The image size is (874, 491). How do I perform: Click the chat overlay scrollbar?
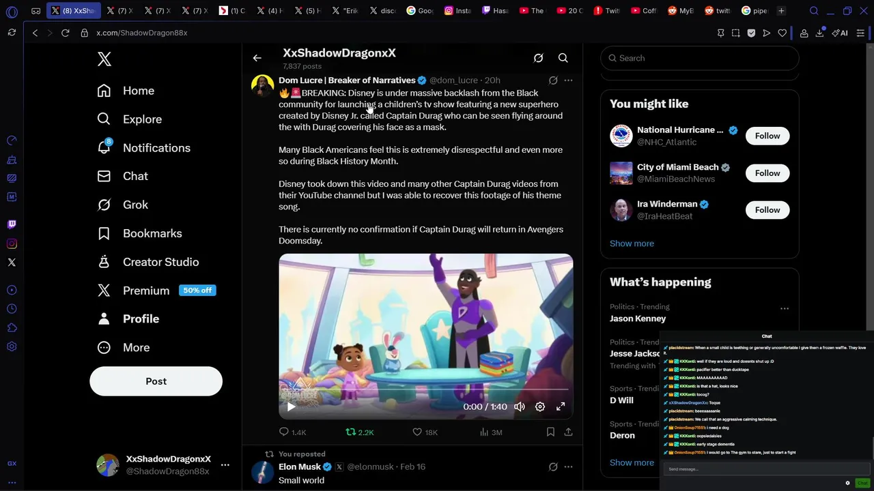point(872,449)
